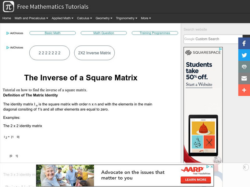Click the Basic Math ad link

tap(52, 33)
